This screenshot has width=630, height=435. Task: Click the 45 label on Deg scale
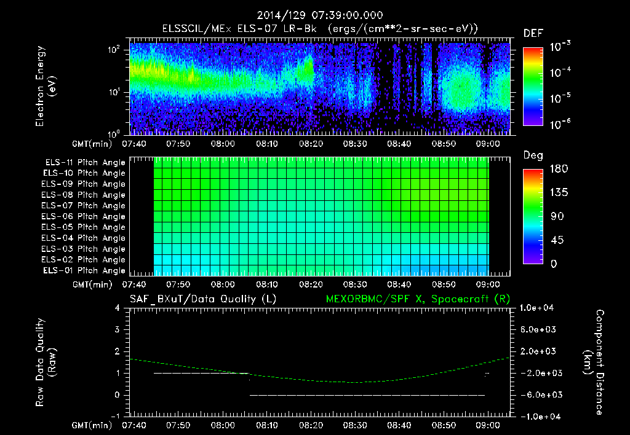tap(557, 240)
